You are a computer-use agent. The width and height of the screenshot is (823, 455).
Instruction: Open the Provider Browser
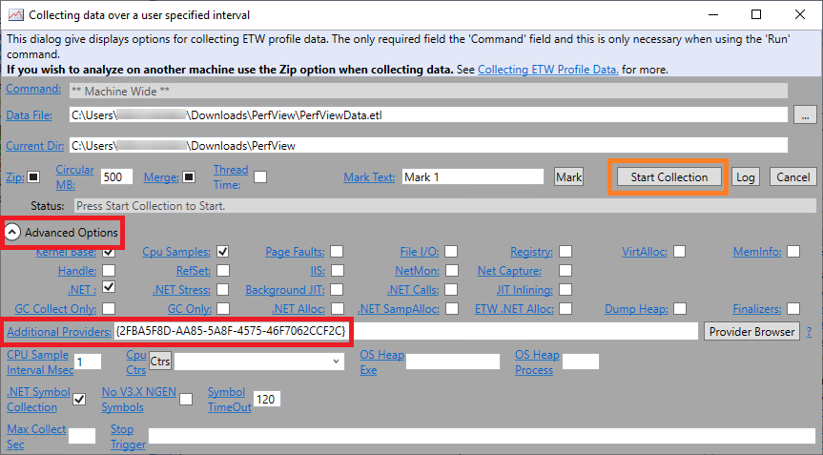click(751, 331)
